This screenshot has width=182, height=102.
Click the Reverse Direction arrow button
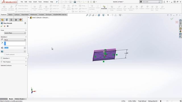pos(2,40)
